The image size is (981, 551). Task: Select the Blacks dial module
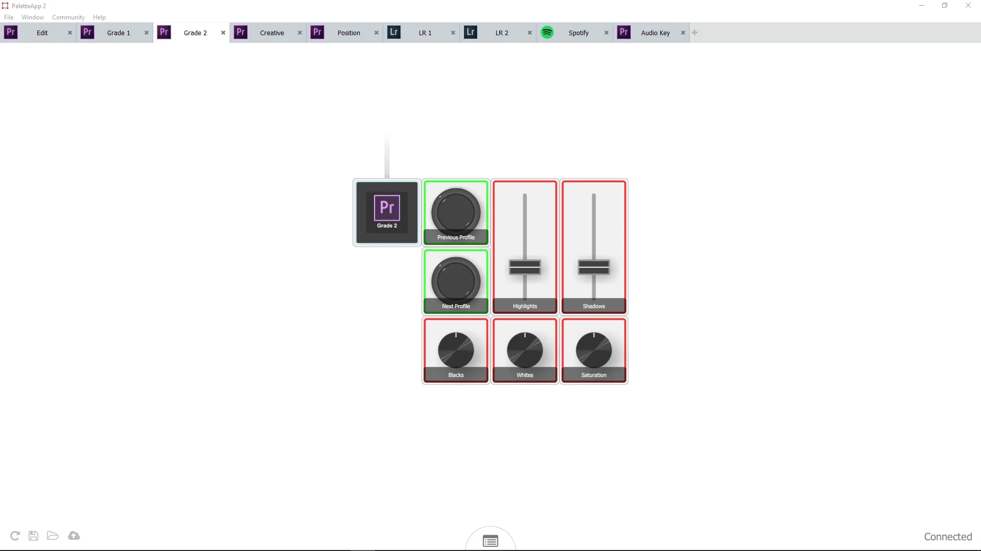point(456,350)
